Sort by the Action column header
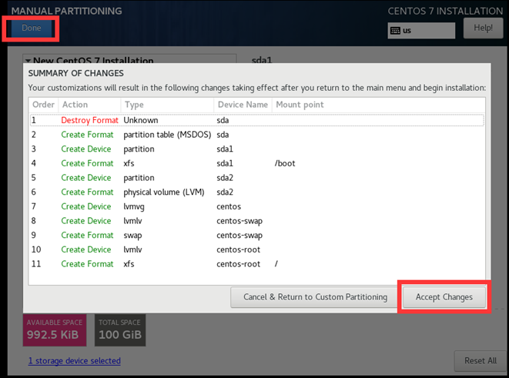Viewport: 509px width, 378px height. 89,105
